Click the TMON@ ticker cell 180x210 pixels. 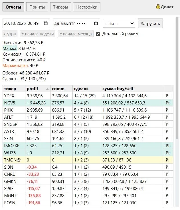click(14, 160)
